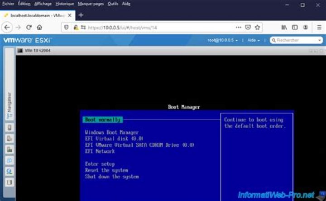326x201 pixels.
Task: Open the Outils menu
Action: (113, 4)
